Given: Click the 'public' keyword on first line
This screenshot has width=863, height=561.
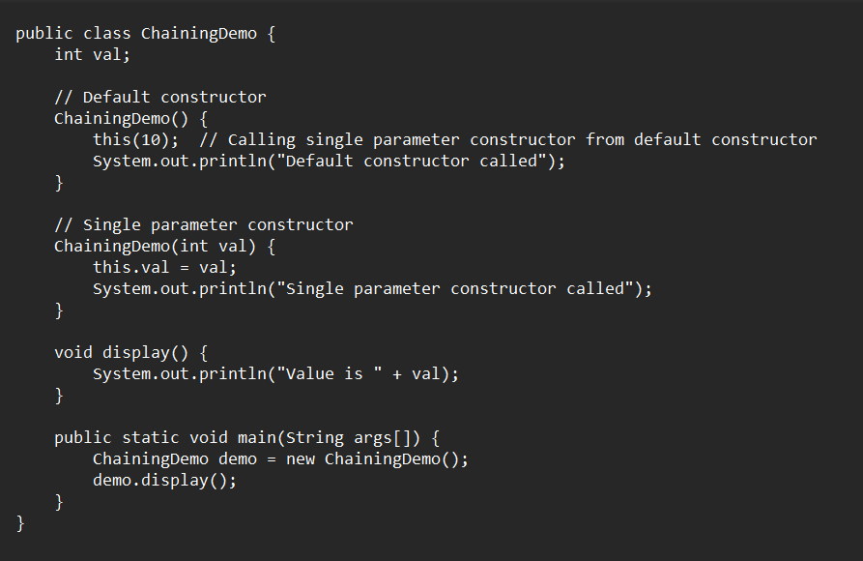Looking at the screenshot, I should click(44, 34).
